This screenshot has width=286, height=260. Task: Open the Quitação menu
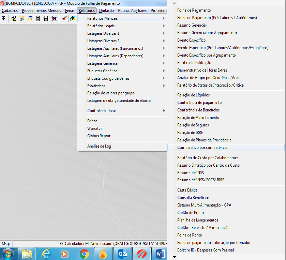click(x=106, y=11)
